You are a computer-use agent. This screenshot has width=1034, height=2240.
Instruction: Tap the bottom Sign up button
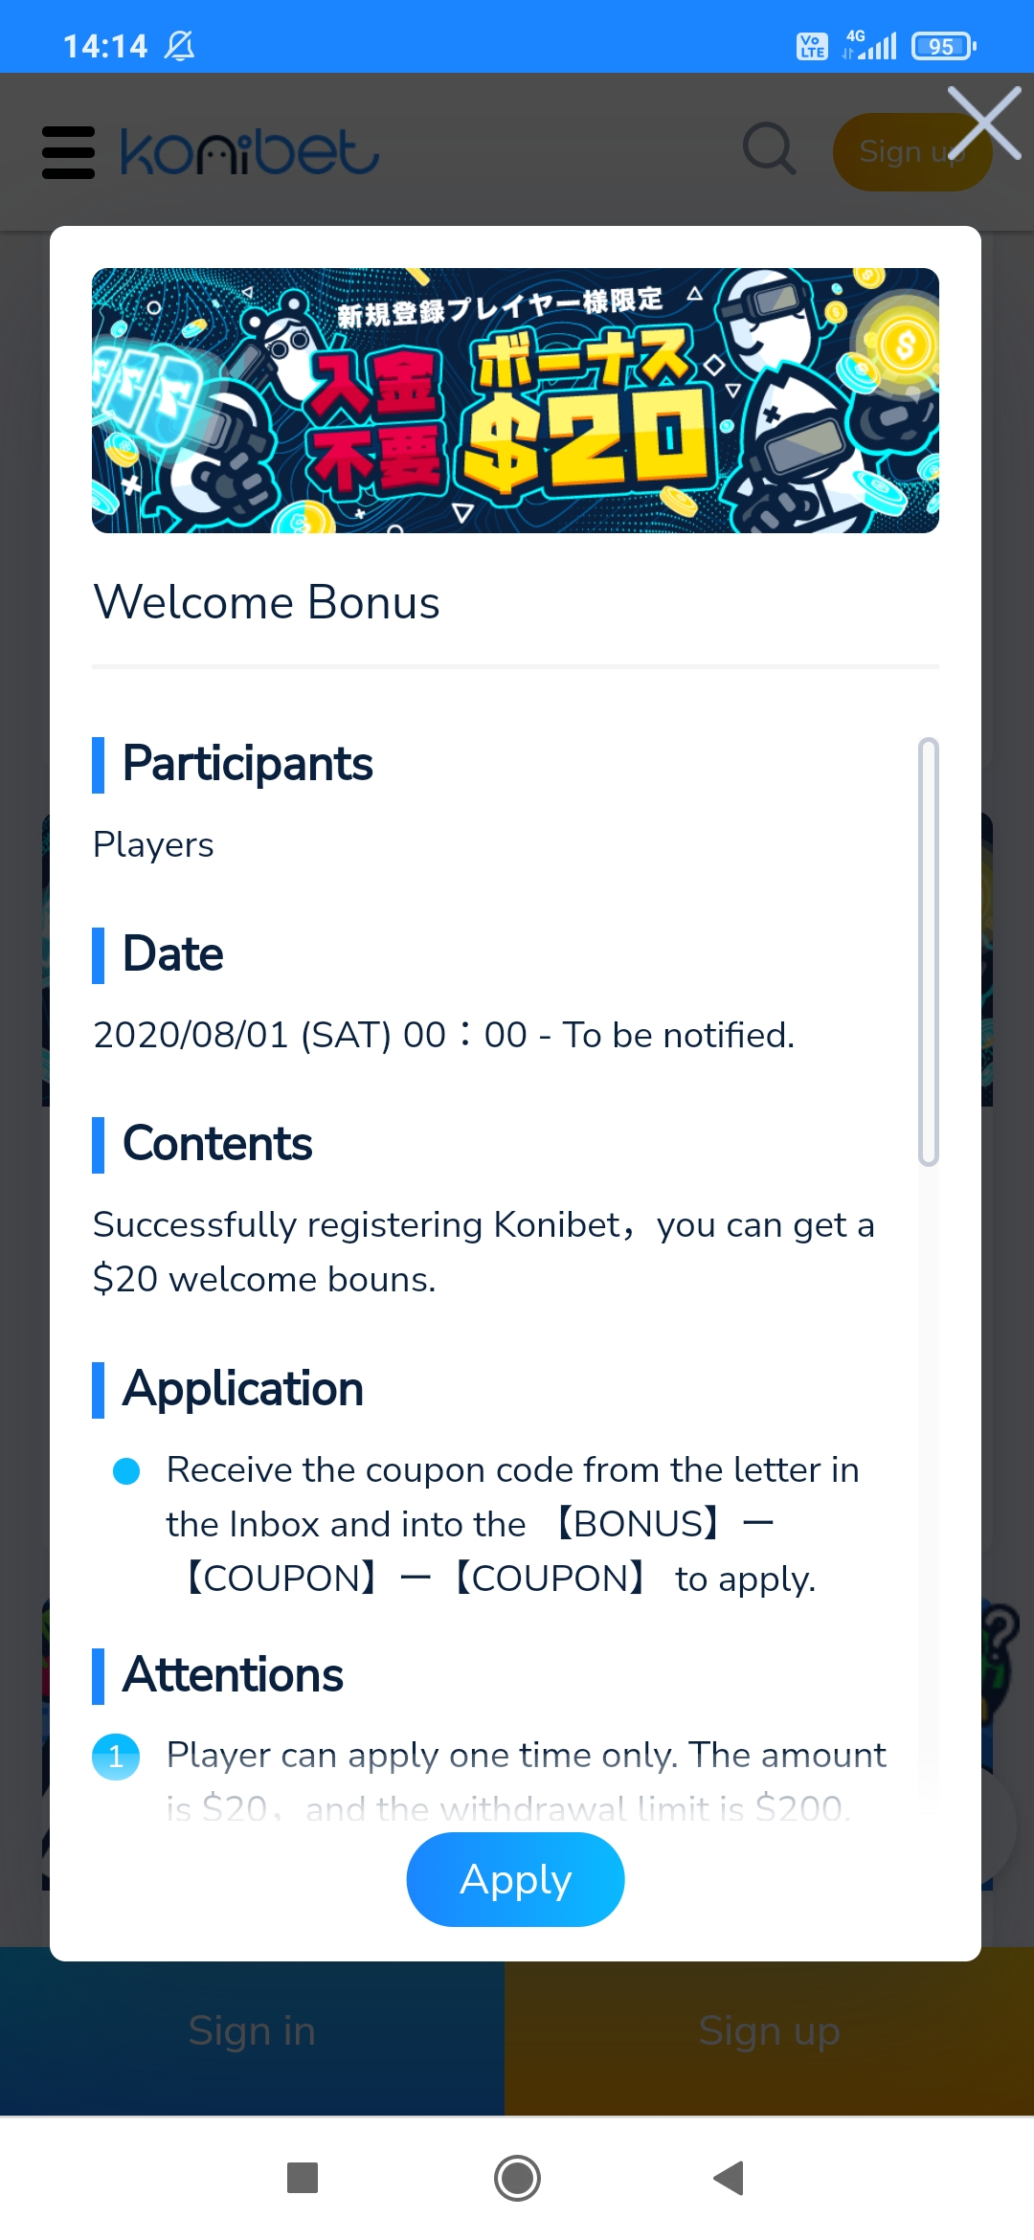point(769,2030)
